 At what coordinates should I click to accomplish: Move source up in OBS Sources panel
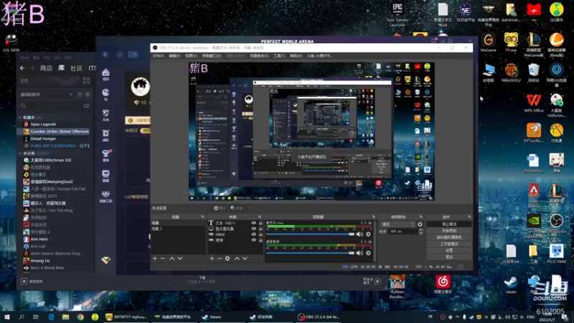pos(237,258)
